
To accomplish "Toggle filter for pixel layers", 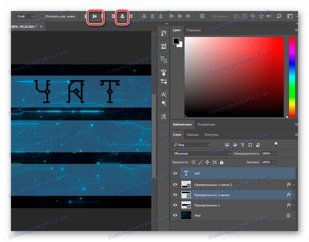I will click(227, 145).
